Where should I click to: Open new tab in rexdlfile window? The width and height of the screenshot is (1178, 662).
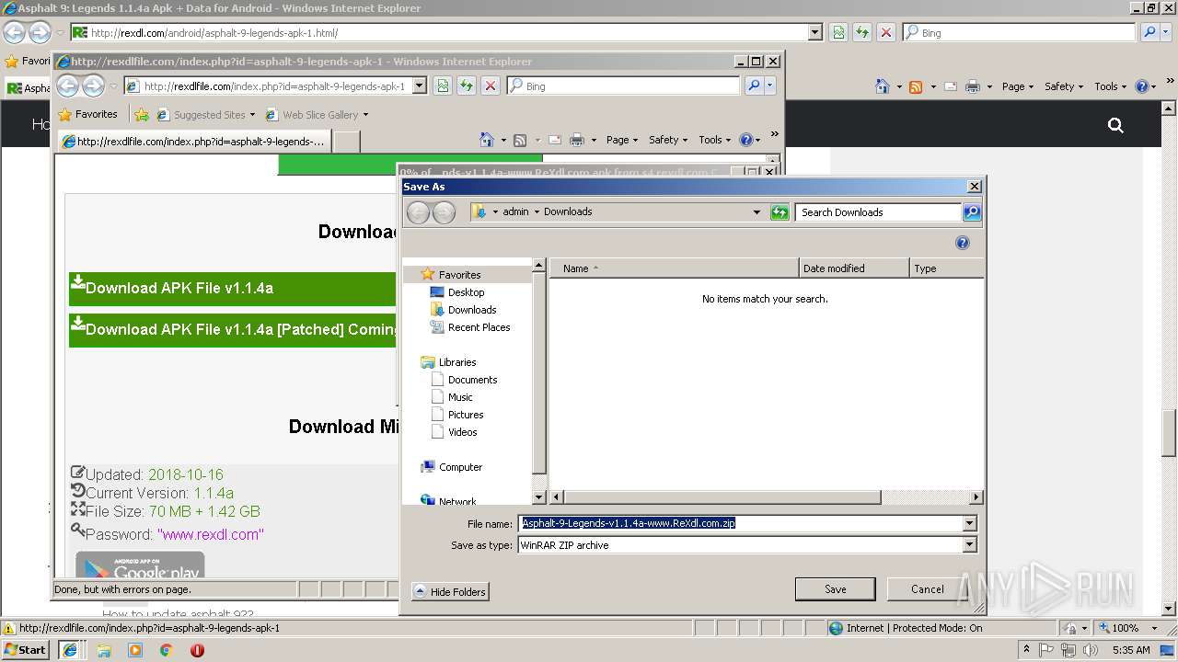(x=345, y=142)
